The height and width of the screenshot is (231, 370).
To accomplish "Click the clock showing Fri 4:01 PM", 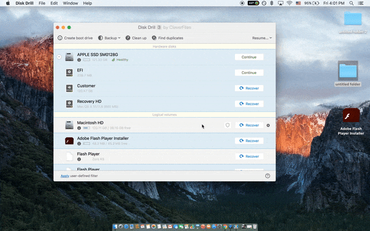I will coord(334,3).
